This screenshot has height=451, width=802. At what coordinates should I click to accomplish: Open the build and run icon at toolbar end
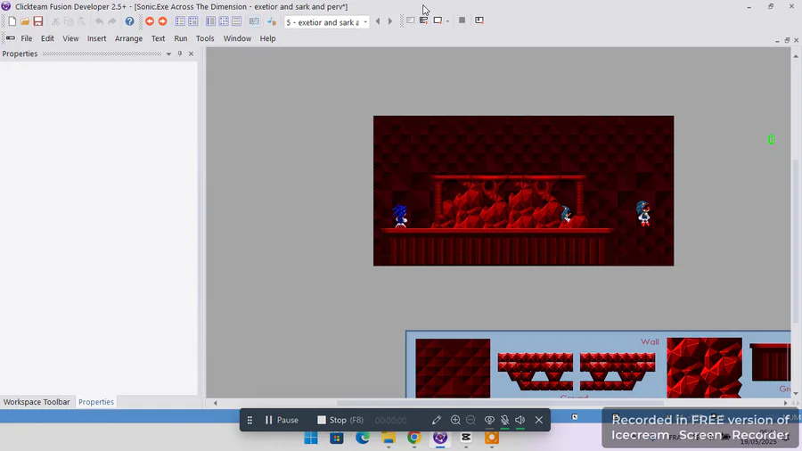(479, 20)
